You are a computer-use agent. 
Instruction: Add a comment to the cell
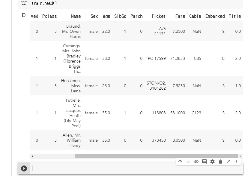tap(204, 162)
